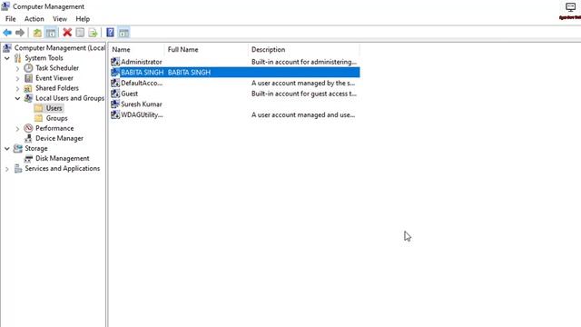This screenshot has height=327, width=581.
Task: Select the Services and Applications label
Action: 63,168
